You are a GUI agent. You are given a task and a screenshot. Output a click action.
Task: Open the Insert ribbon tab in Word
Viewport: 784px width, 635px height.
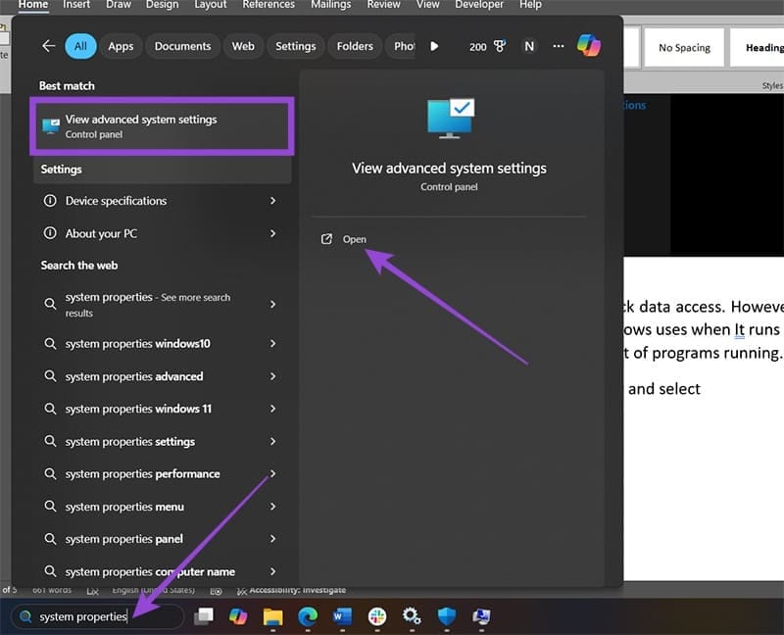click(x=77, y=5)
